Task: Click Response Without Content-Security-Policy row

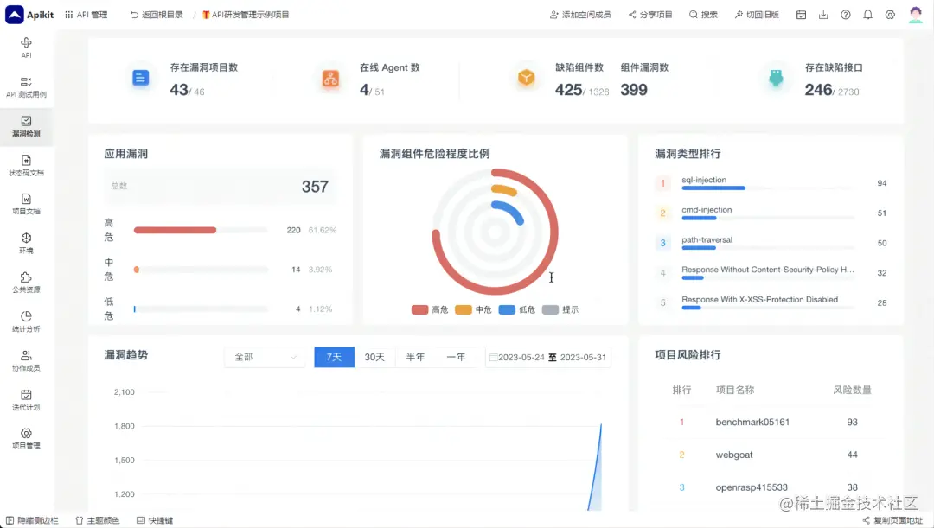Action: tap(771, 272)
